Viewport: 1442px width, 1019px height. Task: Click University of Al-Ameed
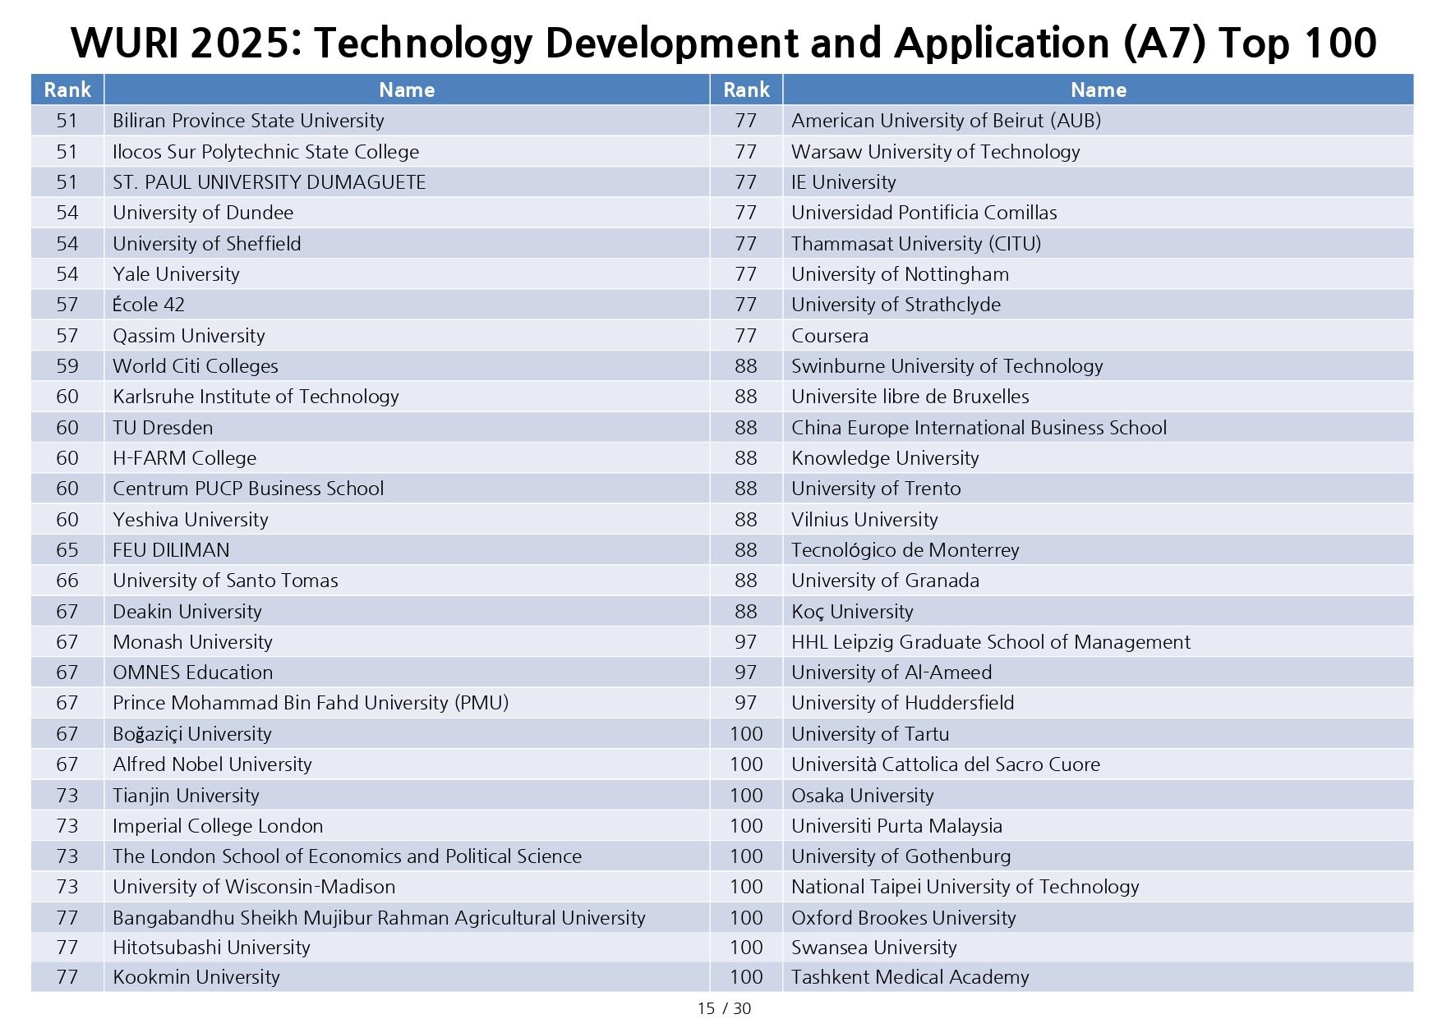tap(891, 672)
